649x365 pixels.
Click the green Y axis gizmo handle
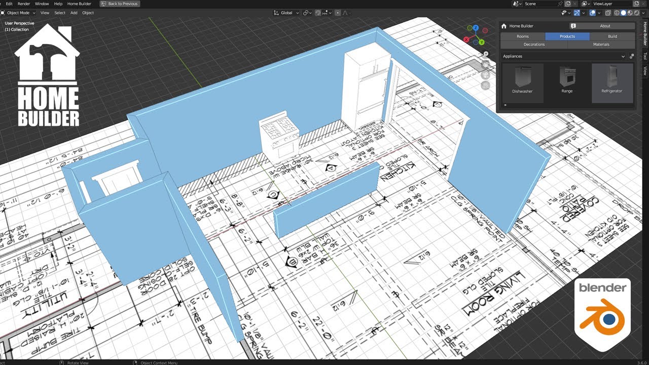[482, 43]
